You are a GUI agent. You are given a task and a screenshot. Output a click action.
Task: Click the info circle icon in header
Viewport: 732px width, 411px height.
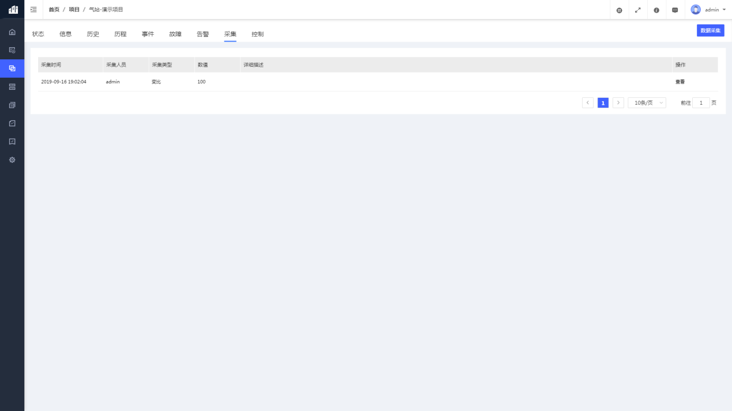coord(656,10)
